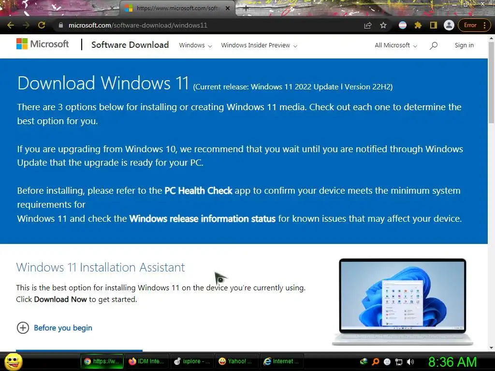Viewport: 495px width, 371px height.
Task: Open the striped flag extension icon
Action: click(x=403, y=25)
